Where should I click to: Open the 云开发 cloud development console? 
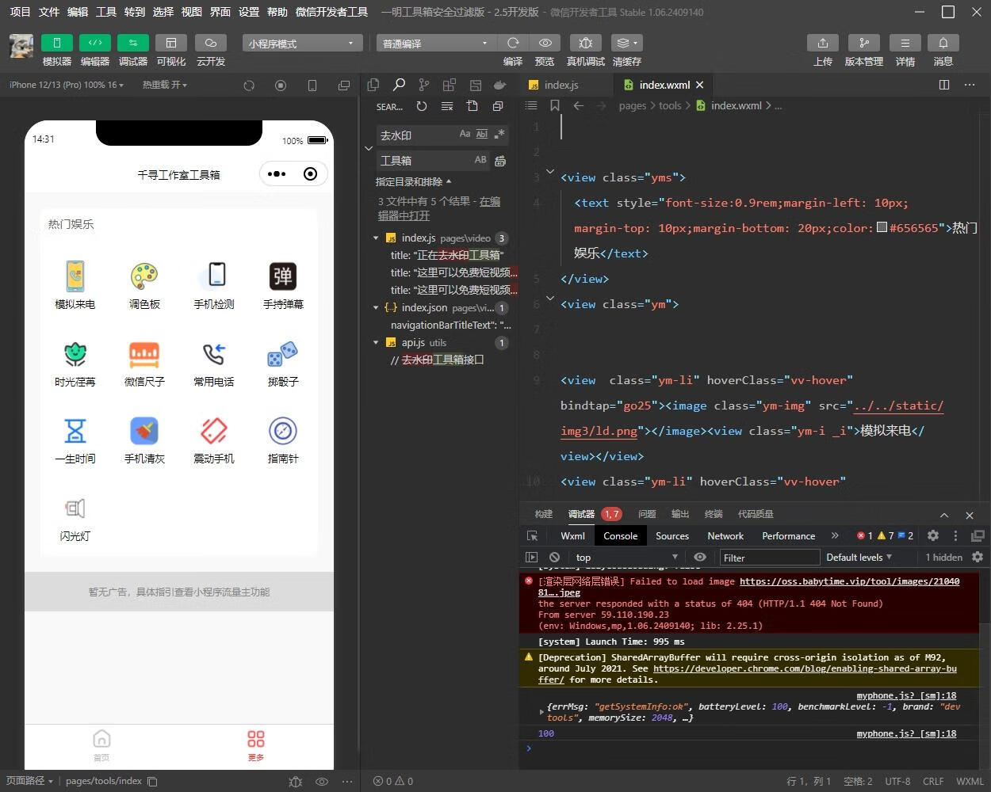click(x=210, y=43)
